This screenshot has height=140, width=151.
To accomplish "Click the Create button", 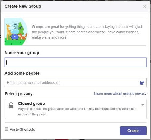I will coord(133,131).
